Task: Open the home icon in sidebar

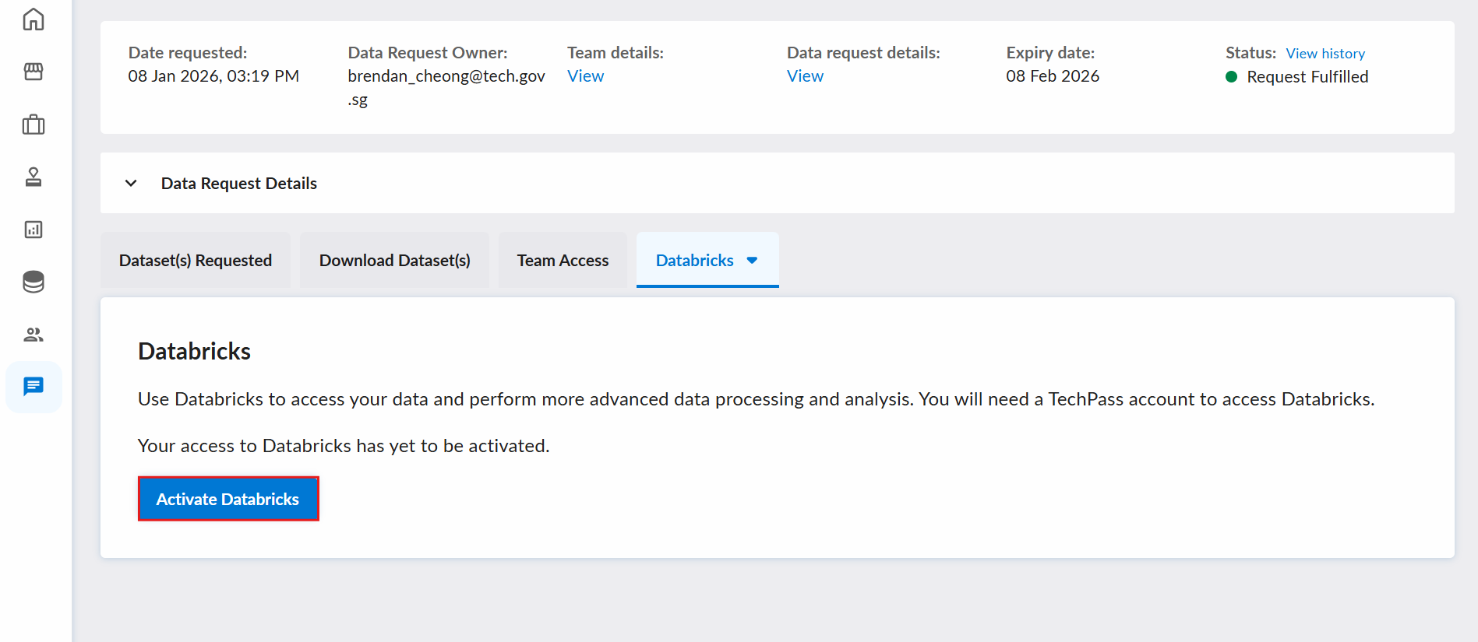Action: pyautogui.click(x=34, y=19)
